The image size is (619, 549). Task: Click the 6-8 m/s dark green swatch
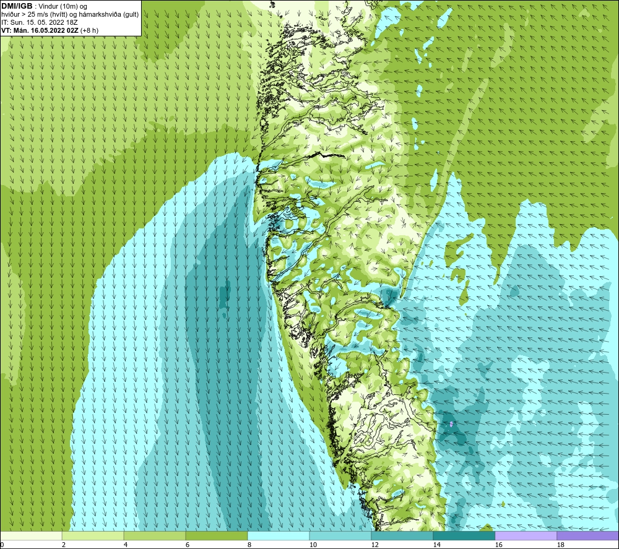217,535
